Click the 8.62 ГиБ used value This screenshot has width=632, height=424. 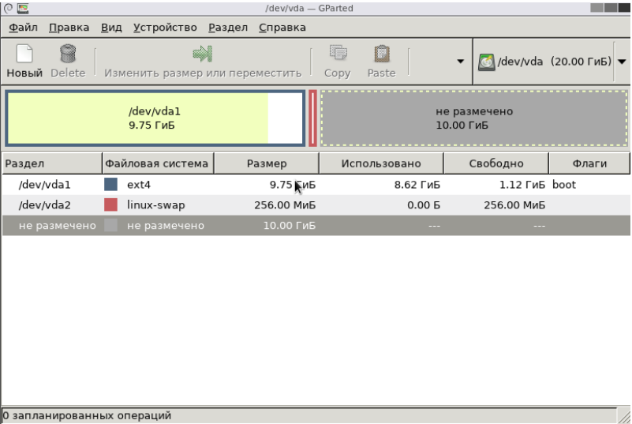pyautogui.click(x=417, y=185)
